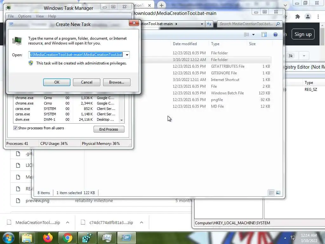Viewport: 325px width, 244px height.
Task: Open the Windows Start button
Action: click(x=8, y=238)
